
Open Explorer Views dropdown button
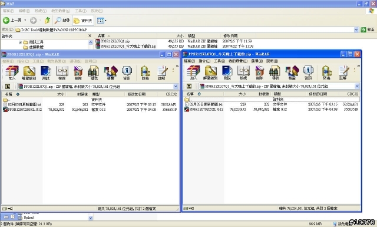[102, 21]
